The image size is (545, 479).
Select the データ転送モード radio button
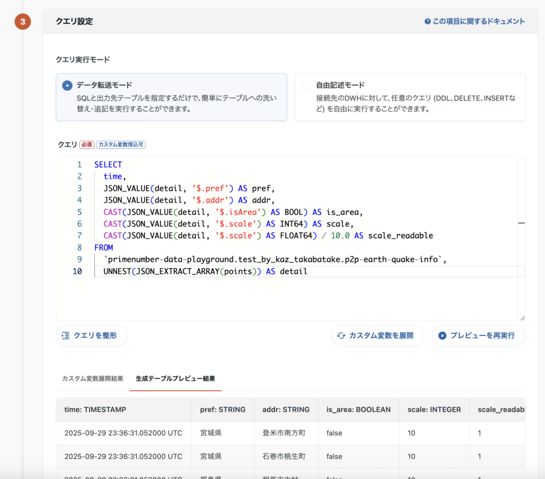[x=67, y=86]
